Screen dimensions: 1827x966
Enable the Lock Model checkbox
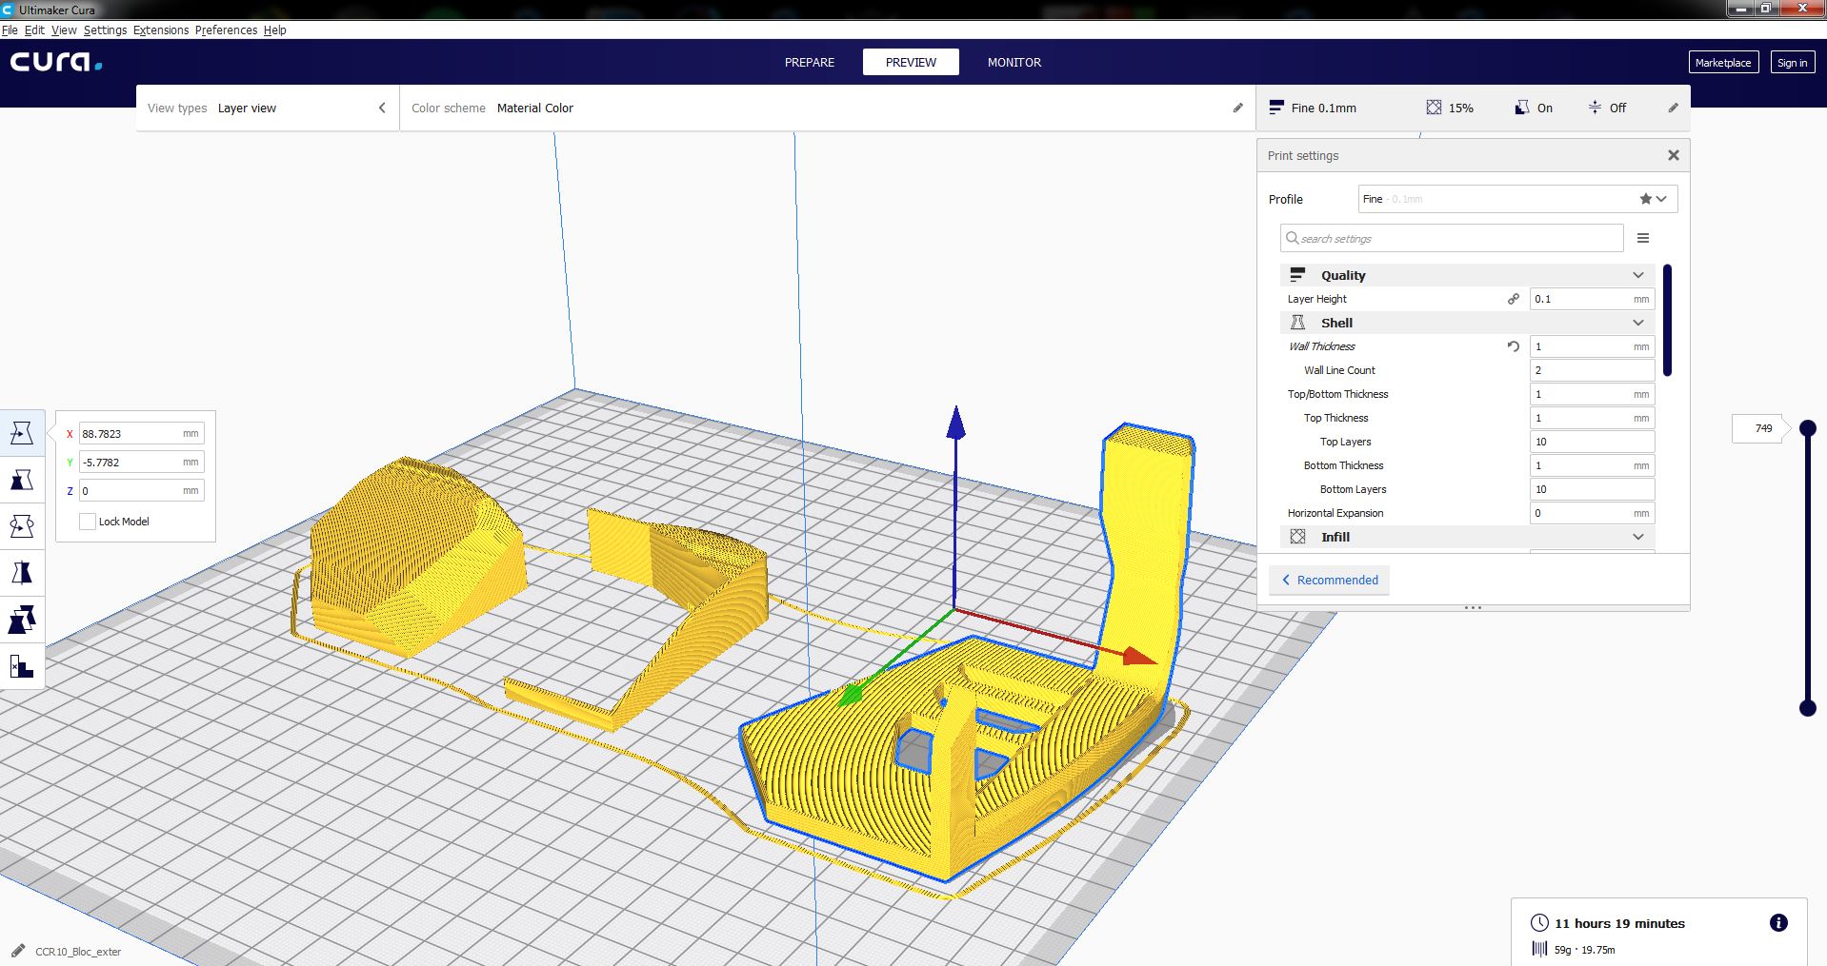click(87, 522)
